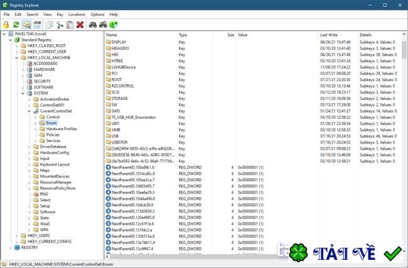Sort list by the Size column header
The image size is (408, 268).
coord(224,35)
